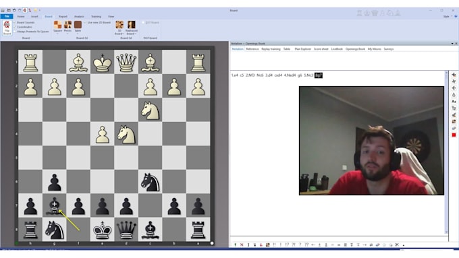Jump to move 1.e4 in notation
Viewport: 459px width, 258px height.
pos(235,75)
